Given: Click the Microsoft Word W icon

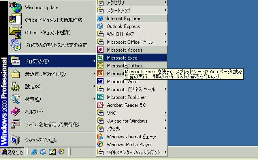Looking at the screenshot, I should tap(100, 81).
